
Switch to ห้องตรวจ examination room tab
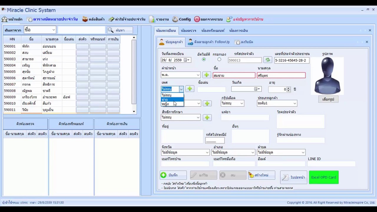pos(188,31)
